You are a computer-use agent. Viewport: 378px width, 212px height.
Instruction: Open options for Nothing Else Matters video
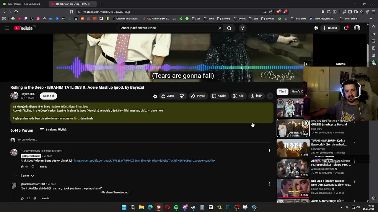[x=354, y=121]
